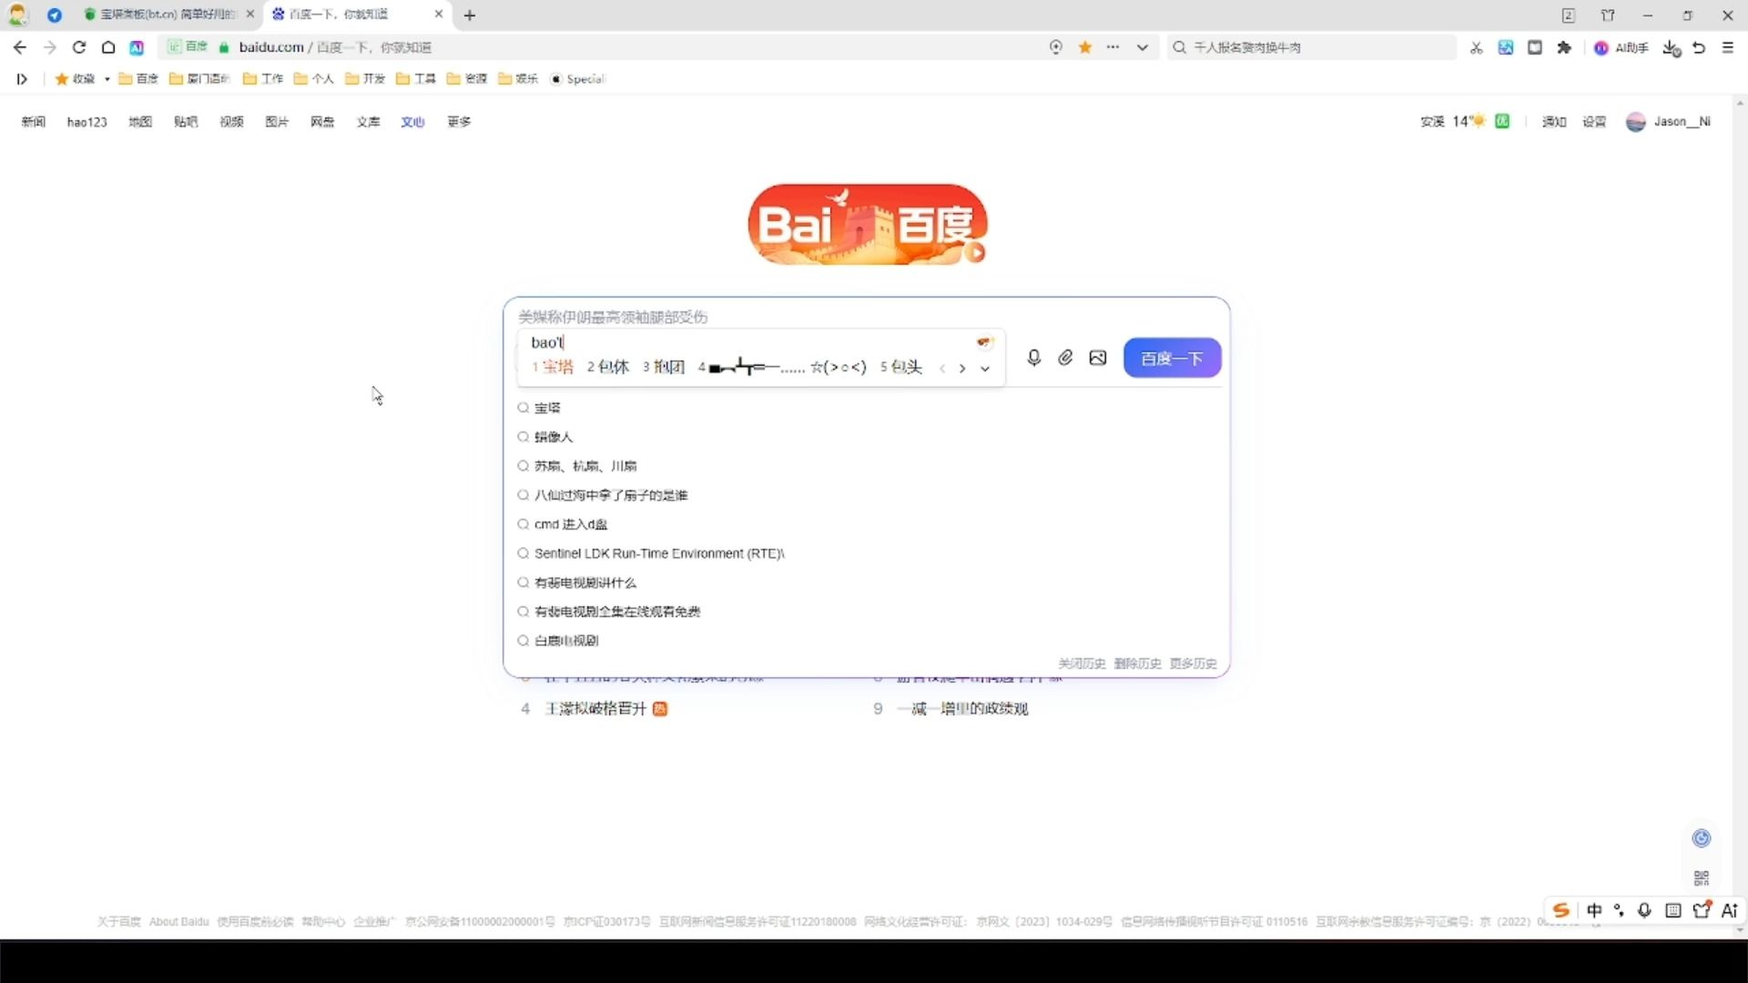Viewport: 1748px width, 983px height.
Task: Toggle Sogou IME Chinese/English mode
Action: 1594,910
